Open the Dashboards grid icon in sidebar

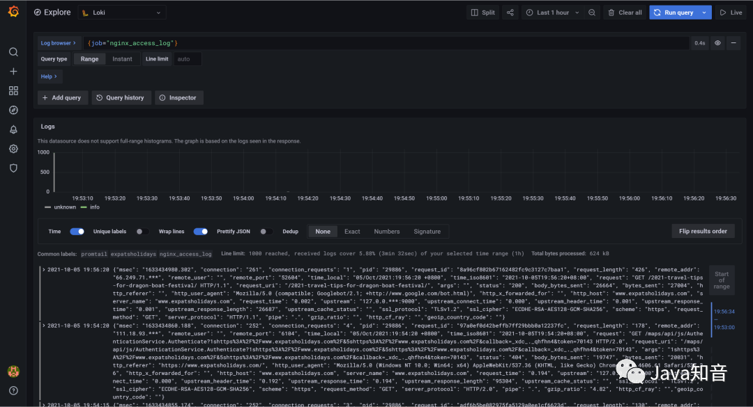point(13,90)
